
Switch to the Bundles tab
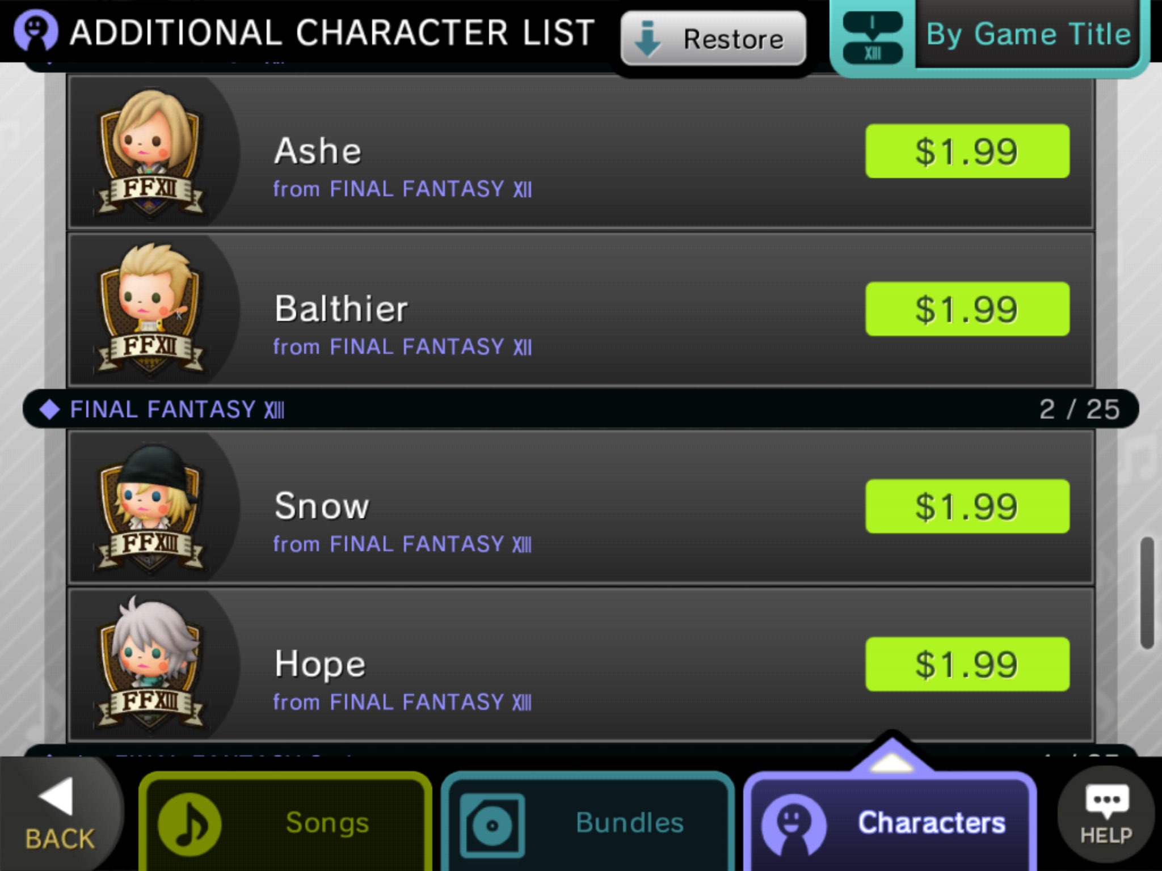pyautogui.click(x=587, y=822)
